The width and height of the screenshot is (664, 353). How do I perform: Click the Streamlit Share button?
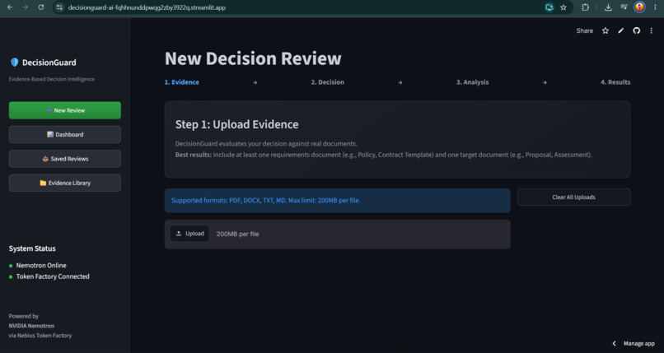584,30
